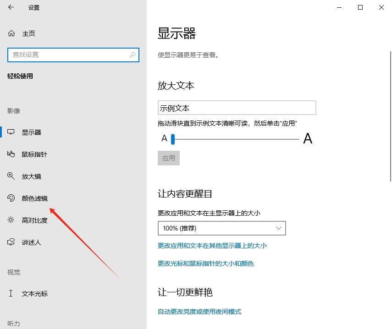Viewport: 392px width, 329px height.
Task: Click the 应用 apply button
Action: (x=169, y=158)
